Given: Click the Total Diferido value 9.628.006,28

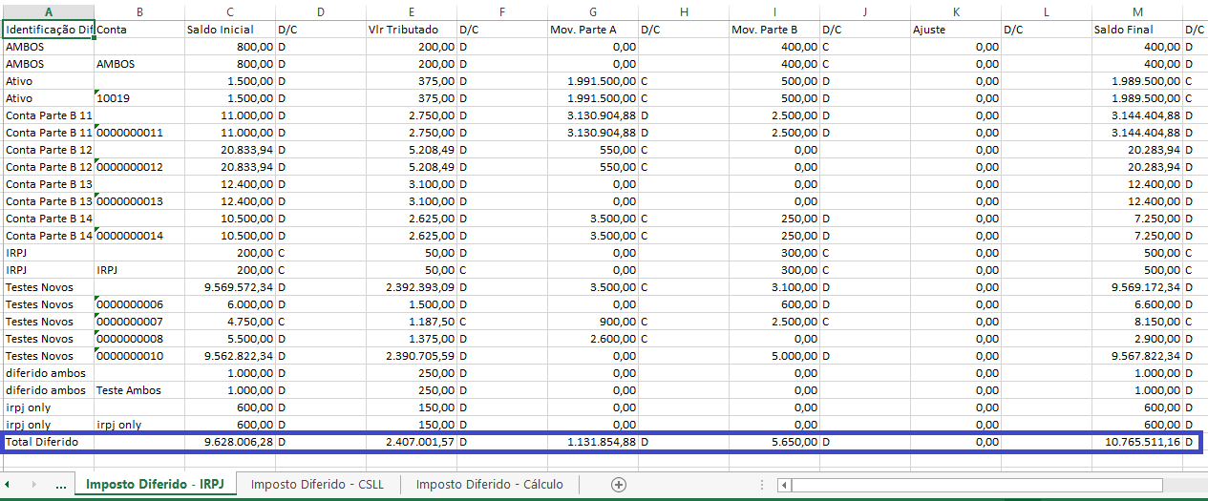Looking at the screenshot, I should click(x=229, y=442).
